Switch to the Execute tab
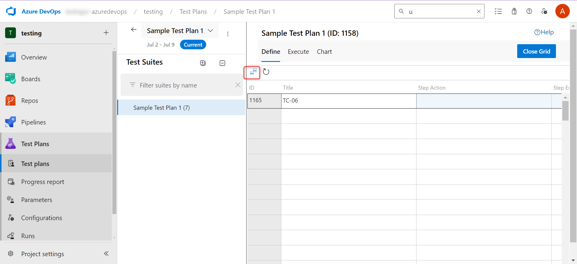Screen dimensions: 577x264 298,52
